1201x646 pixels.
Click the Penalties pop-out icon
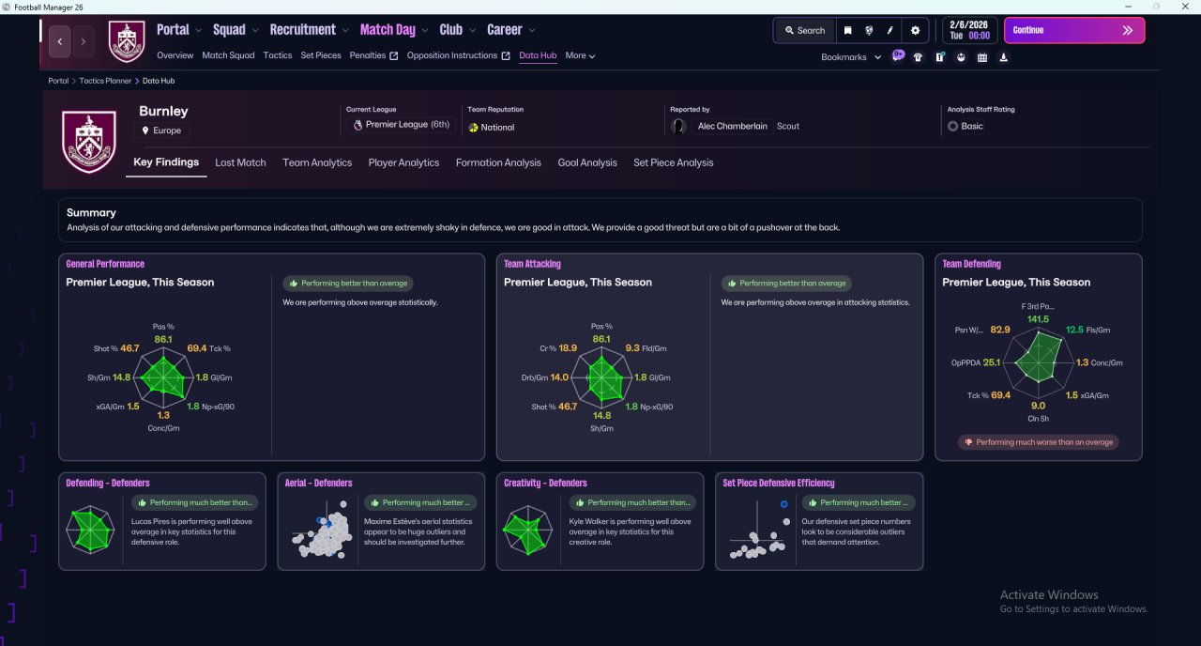[x=394, y=55]
